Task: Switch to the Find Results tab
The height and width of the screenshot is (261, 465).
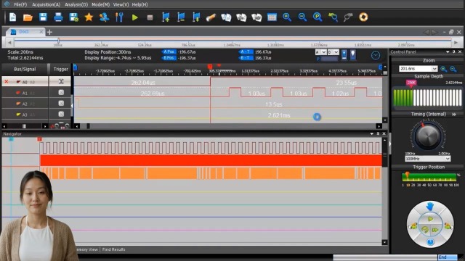Action: coord(113,249)
